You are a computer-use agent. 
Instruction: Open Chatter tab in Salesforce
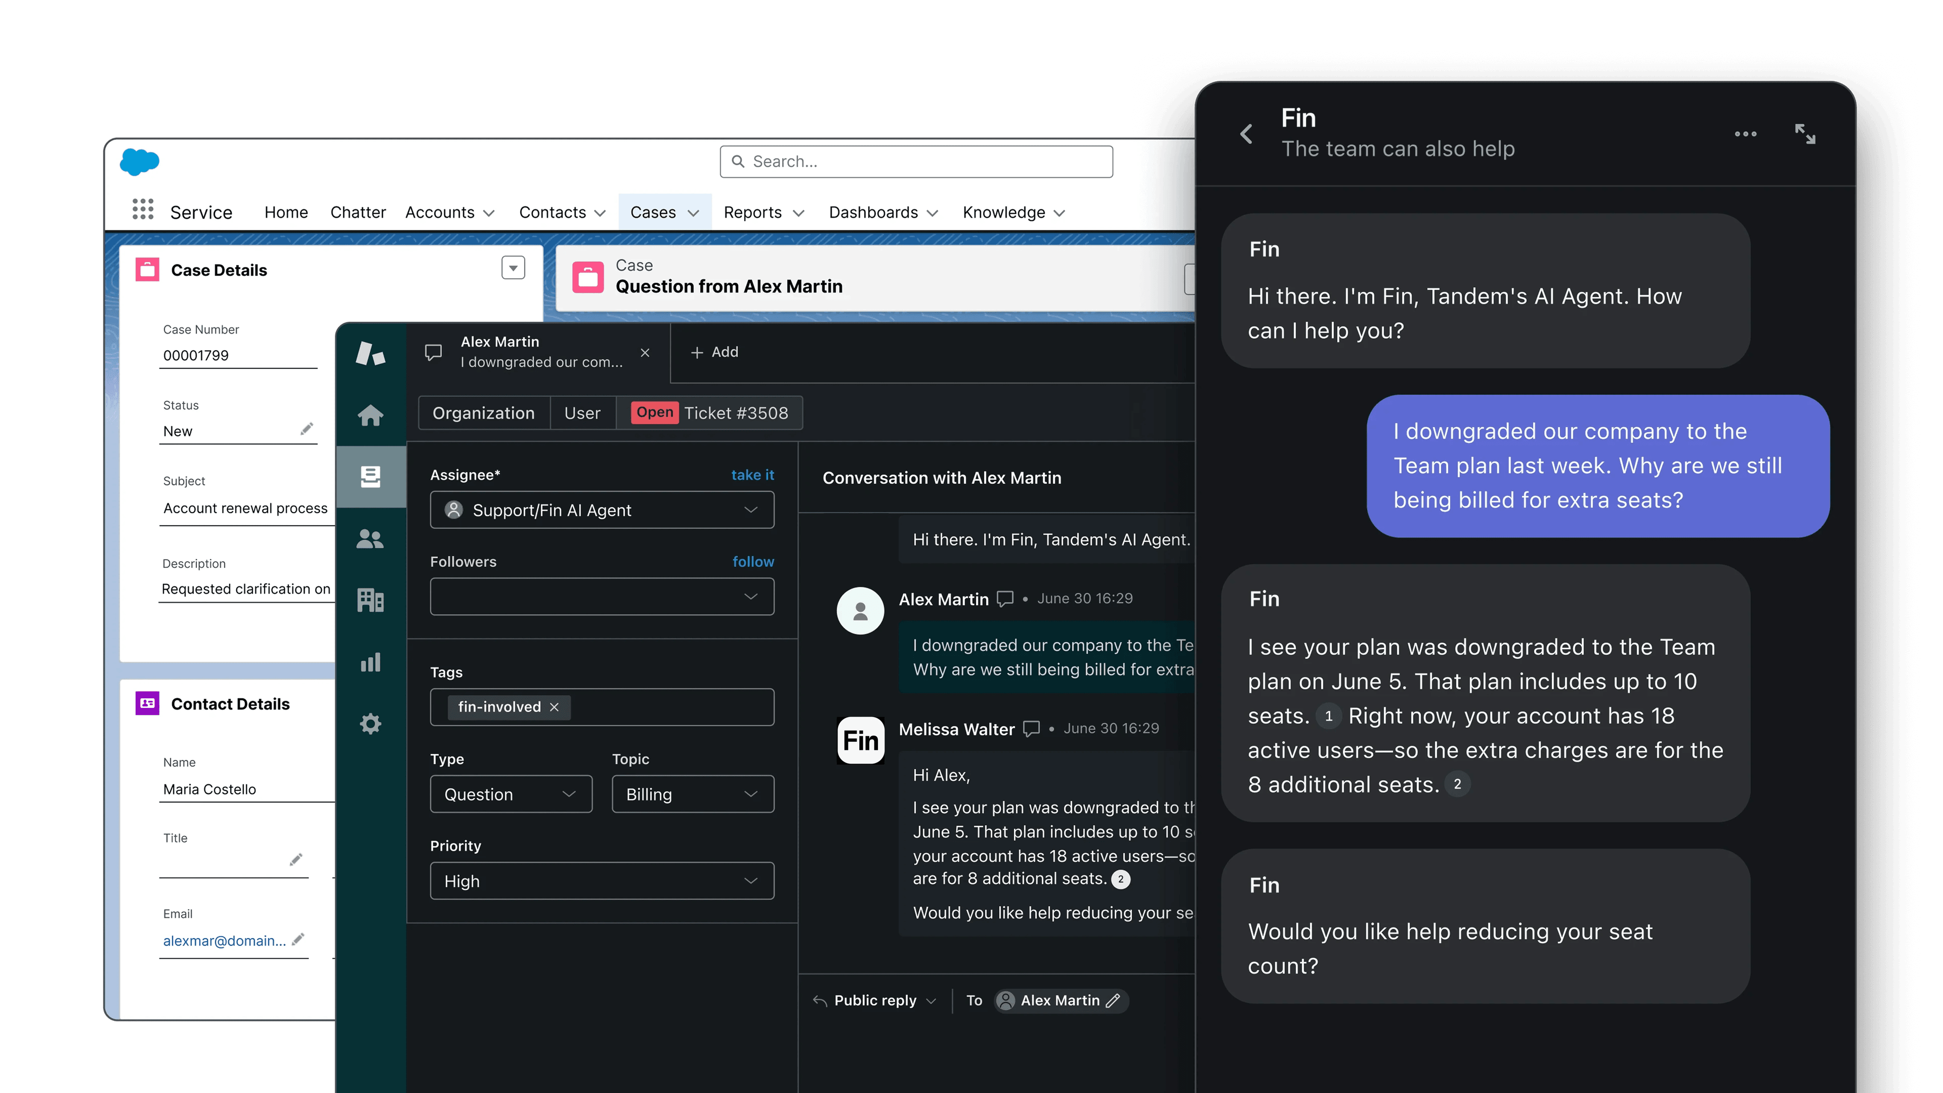click(x=358, y=213)
